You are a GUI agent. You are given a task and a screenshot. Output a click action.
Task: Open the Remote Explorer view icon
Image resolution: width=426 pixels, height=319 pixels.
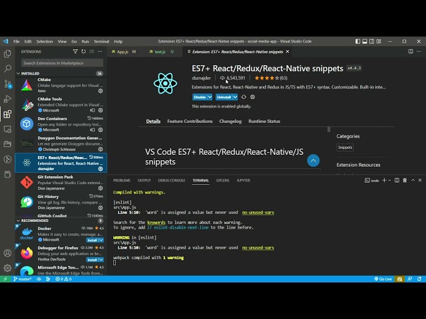[x=7, y=130]
